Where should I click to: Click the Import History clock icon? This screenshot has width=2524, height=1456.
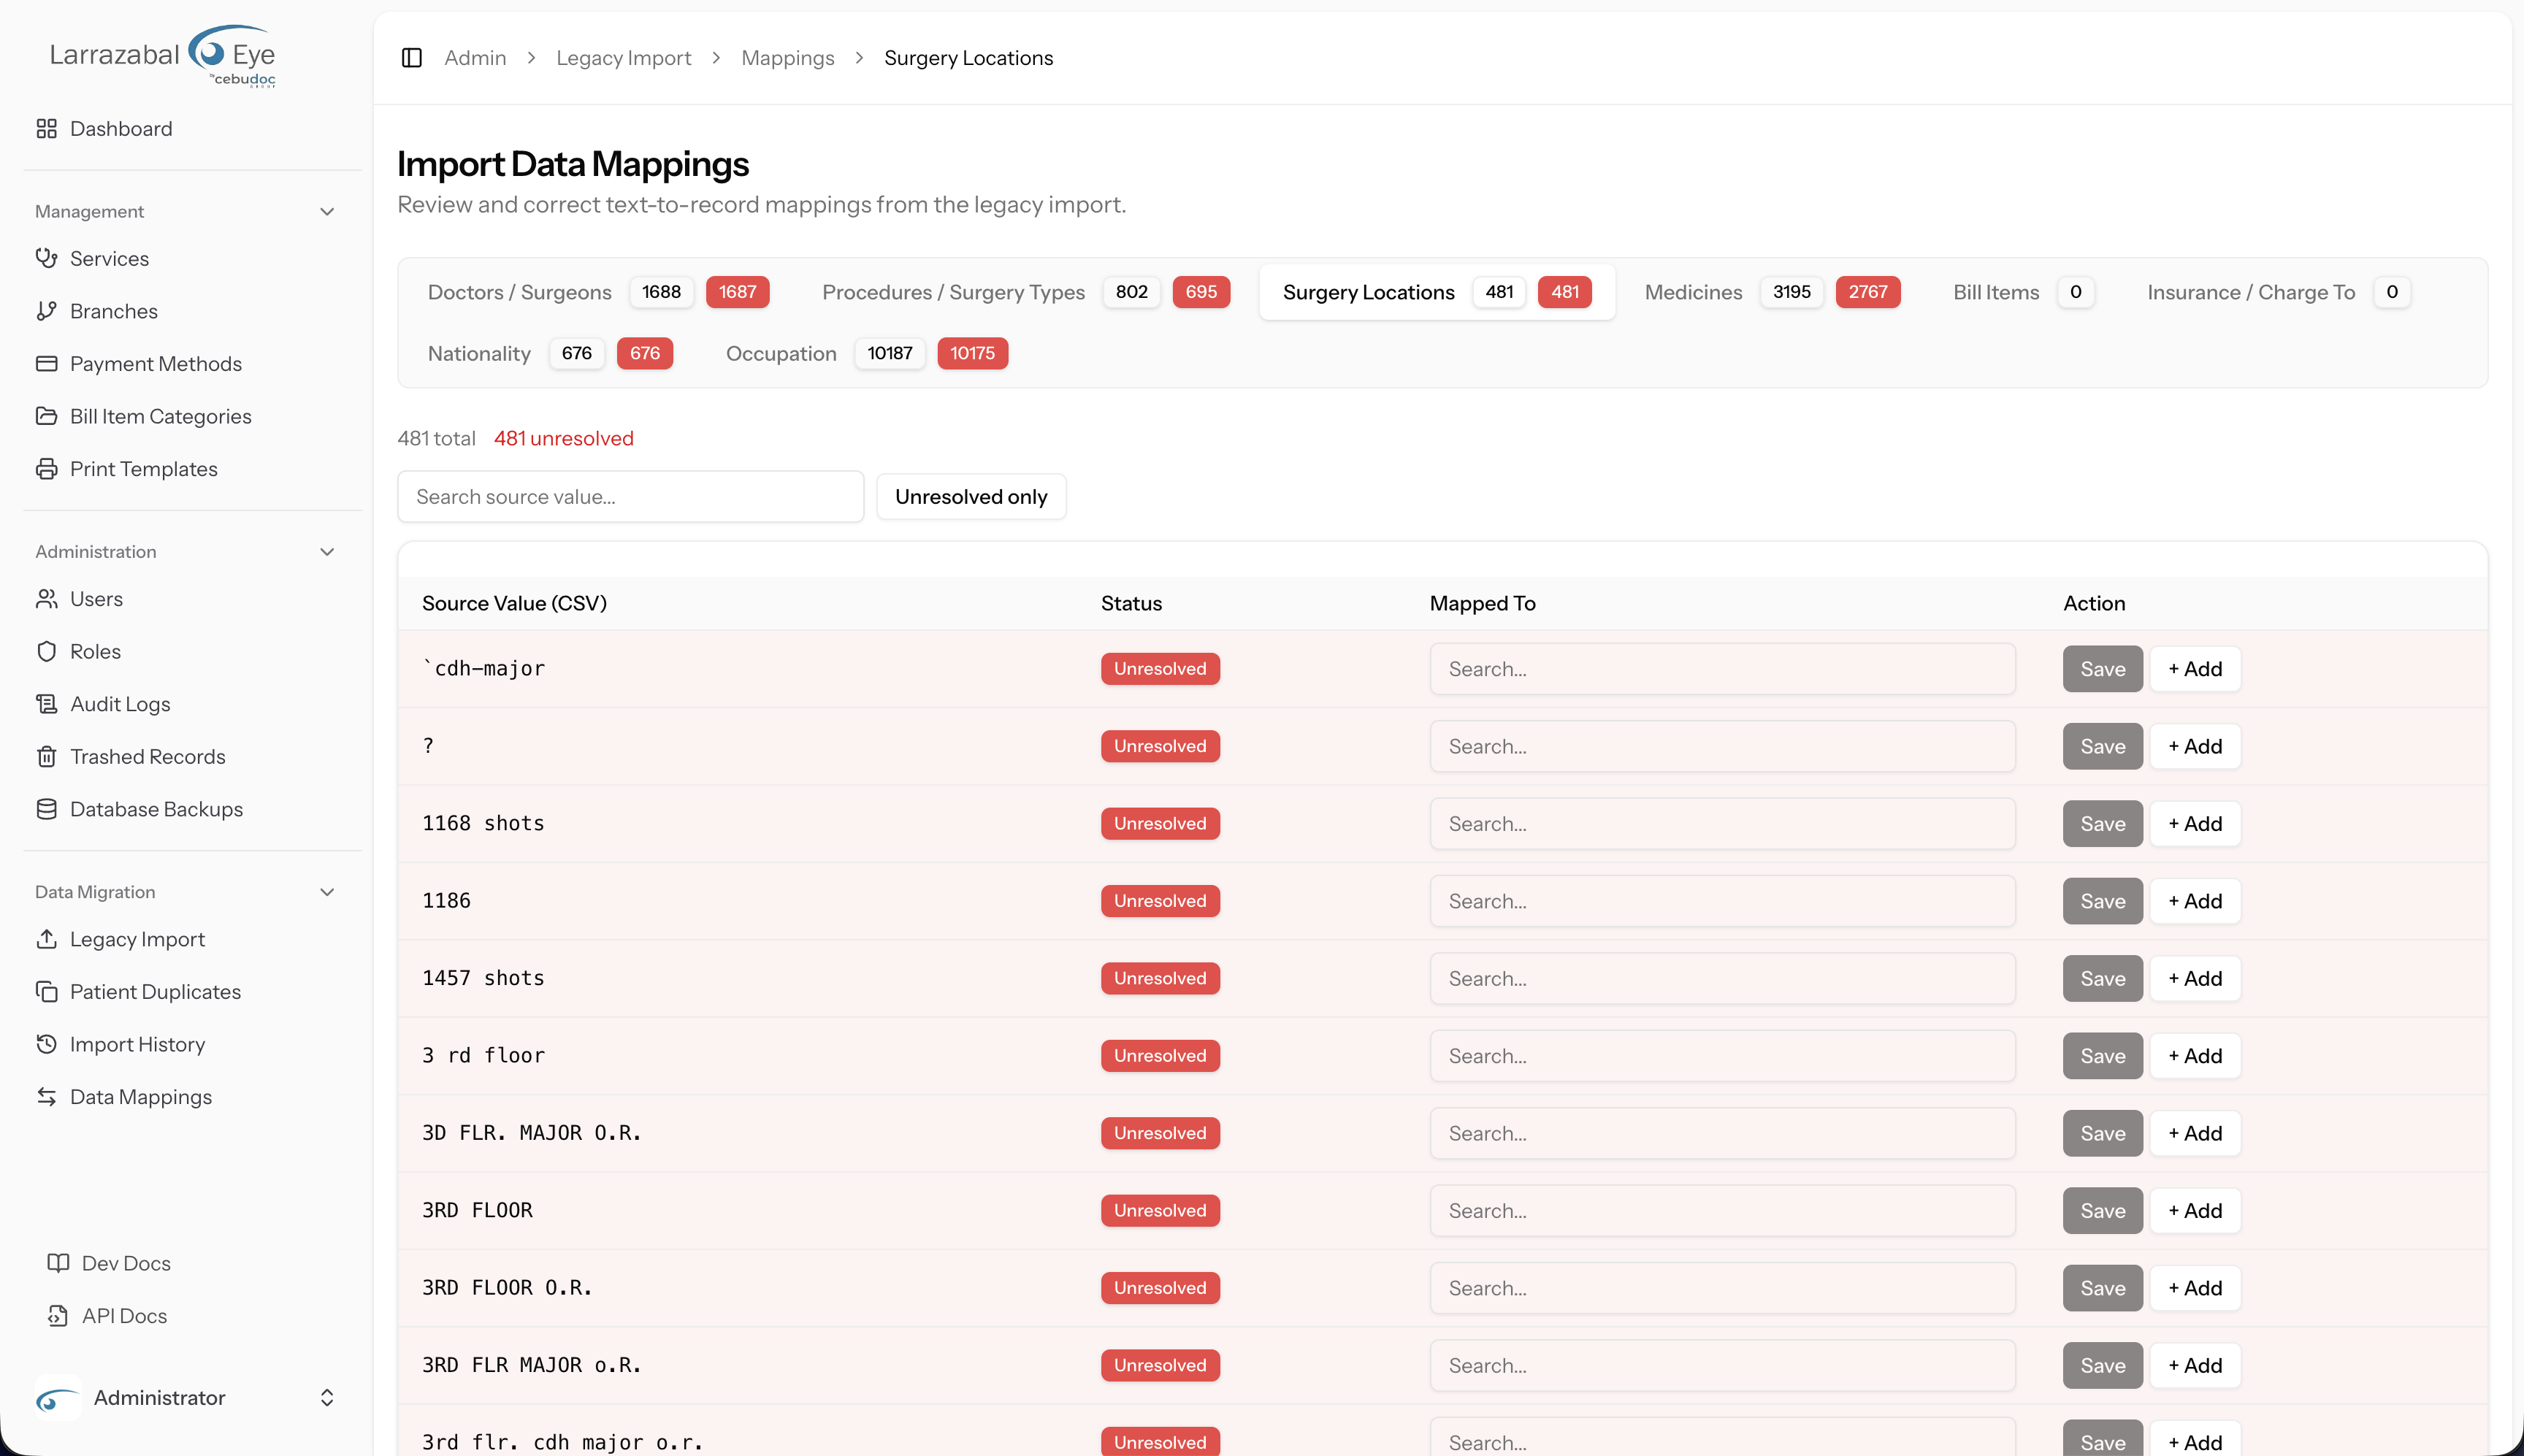tap(46, 1044)
